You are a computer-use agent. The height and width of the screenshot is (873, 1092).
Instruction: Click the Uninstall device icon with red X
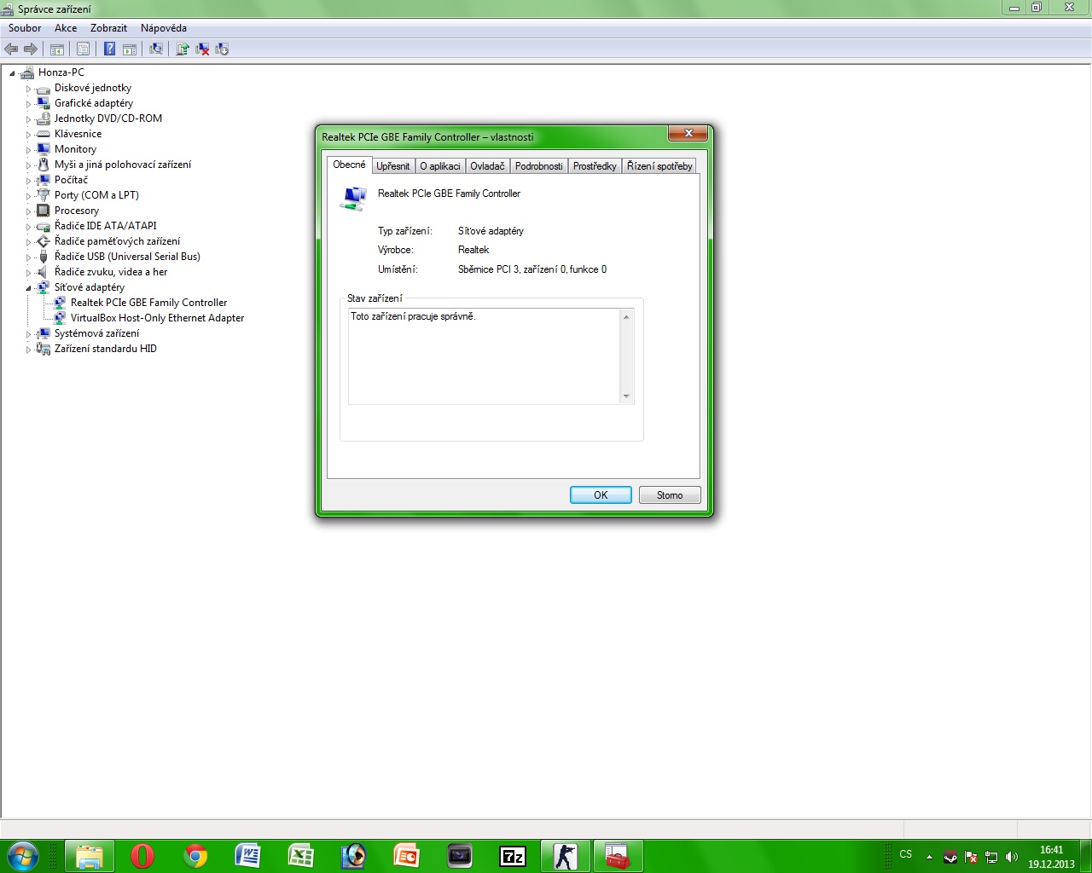click(202, 49)
